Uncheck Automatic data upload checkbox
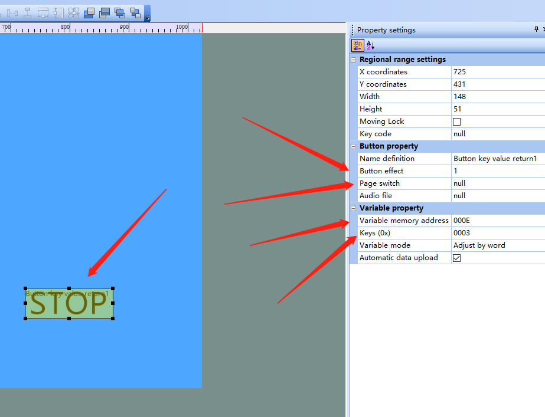Screen dimensions: 545x417 point(456,258)
